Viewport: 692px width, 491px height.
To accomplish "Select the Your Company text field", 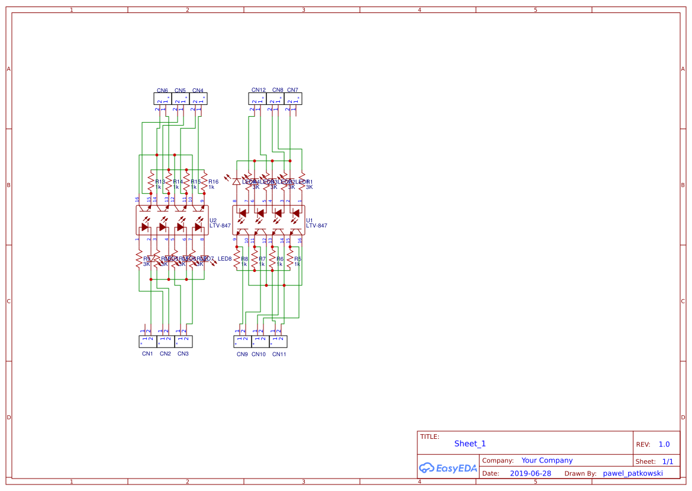I will click(x=546, y=460).
